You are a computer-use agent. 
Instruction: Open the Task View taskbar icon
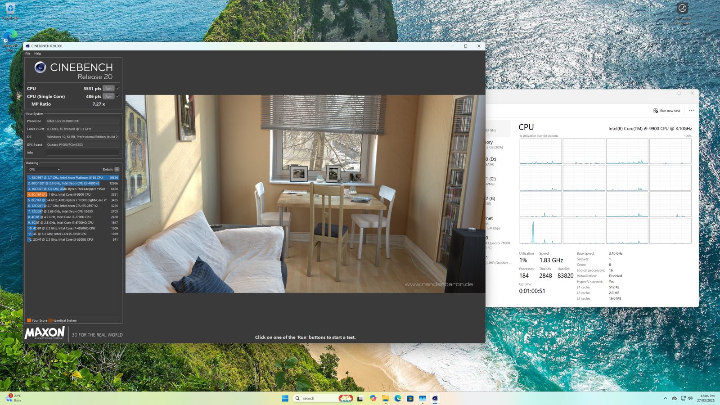click(360, 398)
